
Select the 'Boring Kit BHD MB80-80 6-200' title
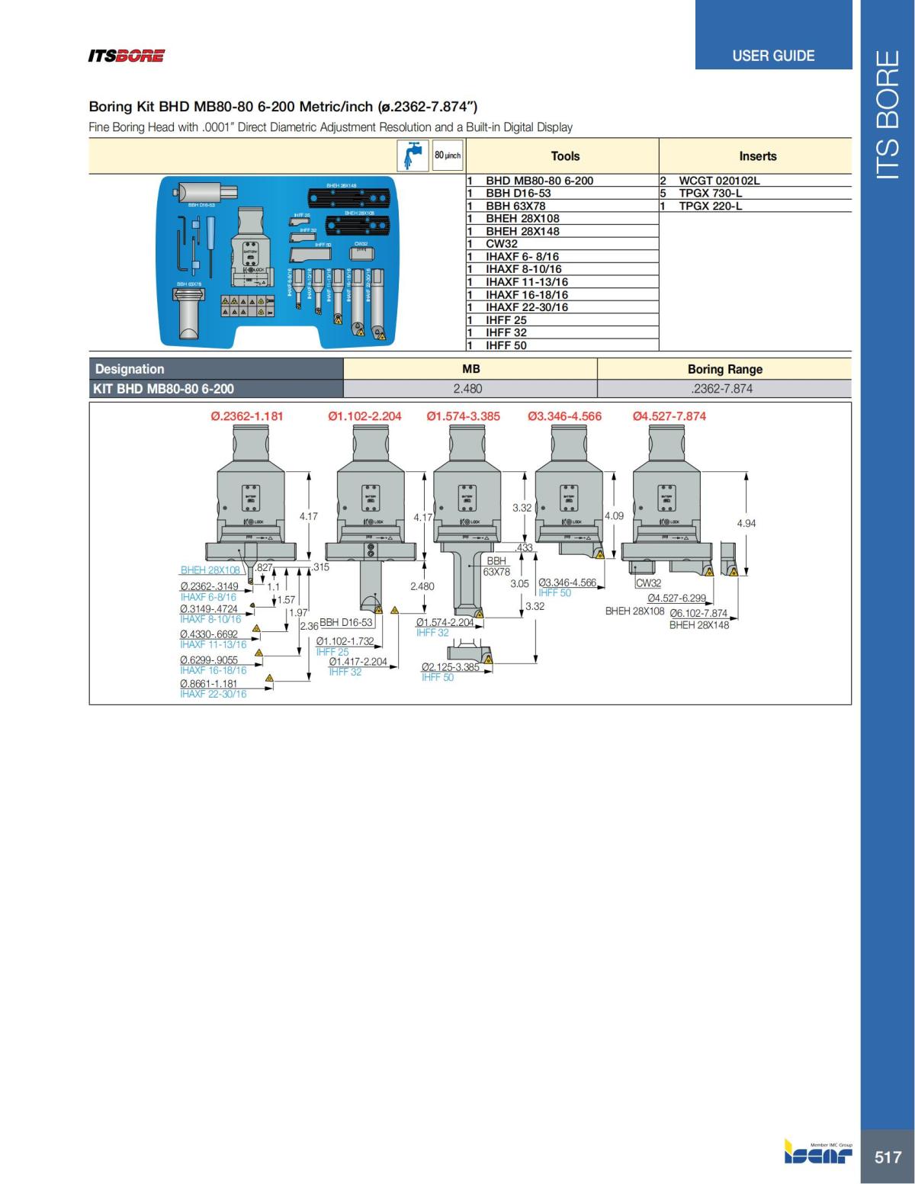[283, 106]
